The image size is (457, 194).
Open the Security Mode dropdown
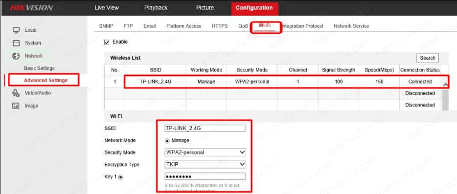pyautogui.click(x=205, y=152)
